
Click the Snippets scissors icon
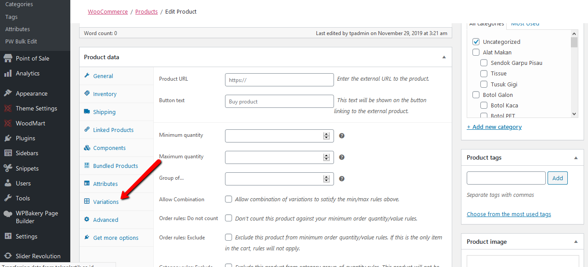8,168
